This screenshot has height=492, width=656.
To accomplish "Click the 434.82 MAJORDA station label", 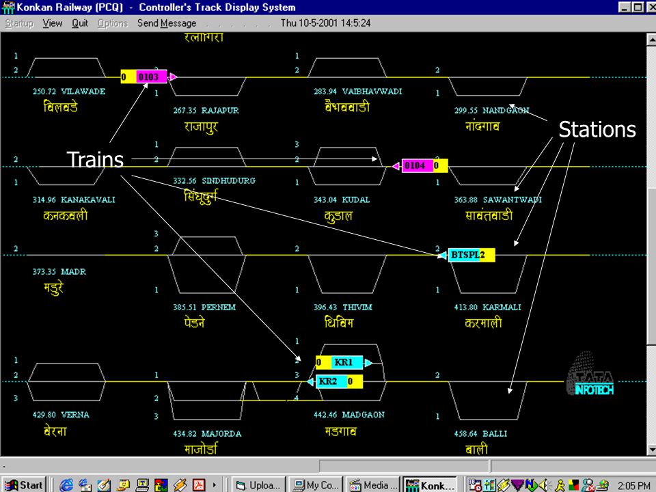I will click(207, 434).
